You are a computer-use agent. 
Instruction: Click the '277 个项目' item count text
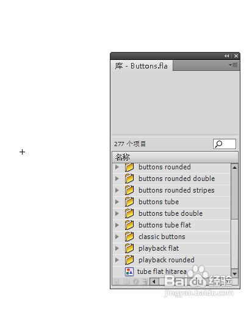(130, 144)
